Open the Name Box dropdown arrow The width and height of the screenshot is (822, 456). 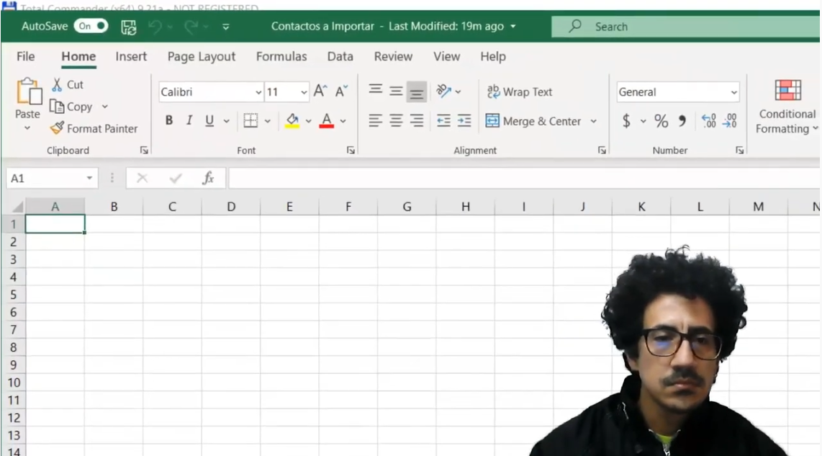pos(89,178)
